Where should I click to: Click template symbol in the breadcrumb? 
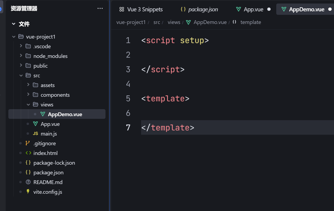tap(251, 22)
